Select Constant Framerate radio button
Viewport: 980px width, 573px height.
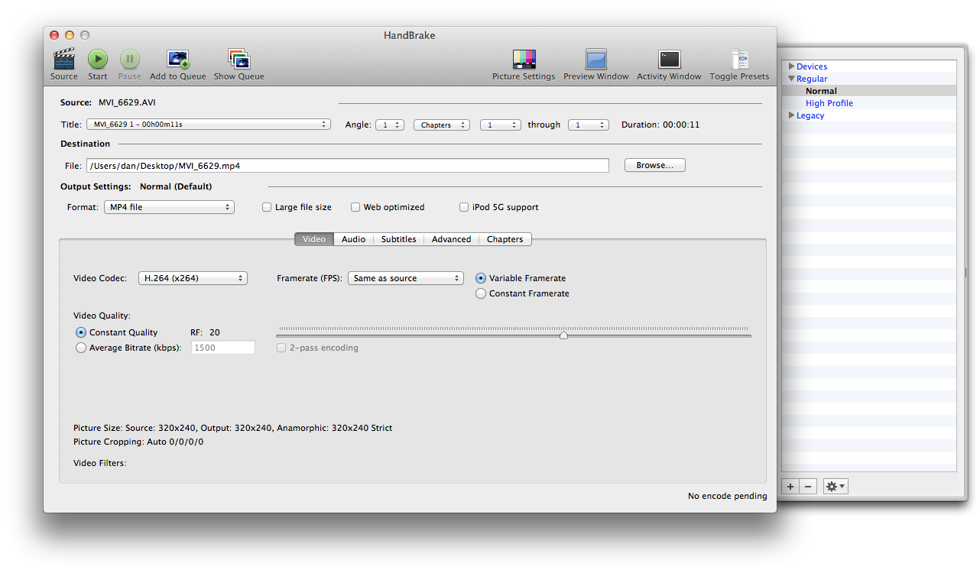481,293
